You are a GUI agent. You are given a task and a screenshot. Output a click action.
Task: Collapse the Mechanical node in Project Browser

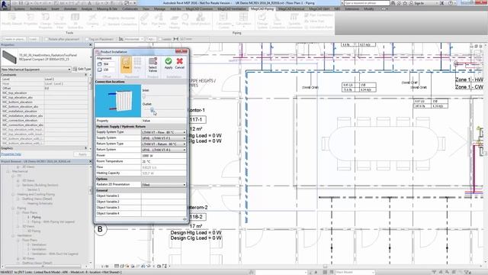8,171
